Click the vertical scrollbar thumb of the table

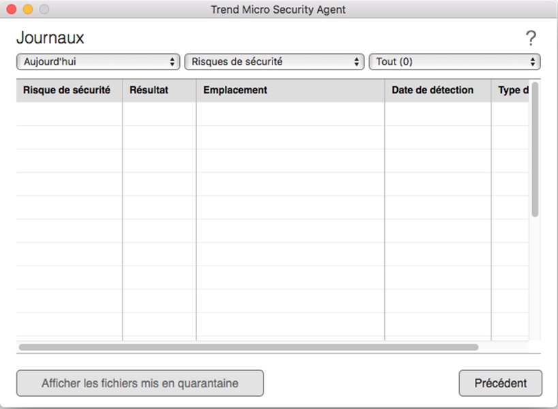[x=535, y=150]
